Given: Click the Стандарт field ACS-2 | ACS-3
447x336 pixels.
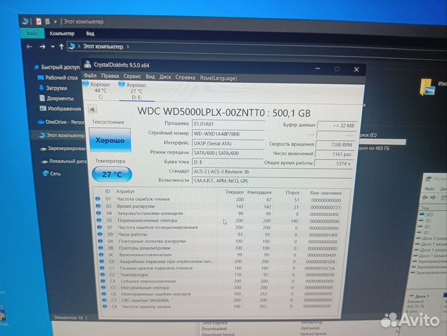Looking at the screenshot, I should (x=272, y=172).
